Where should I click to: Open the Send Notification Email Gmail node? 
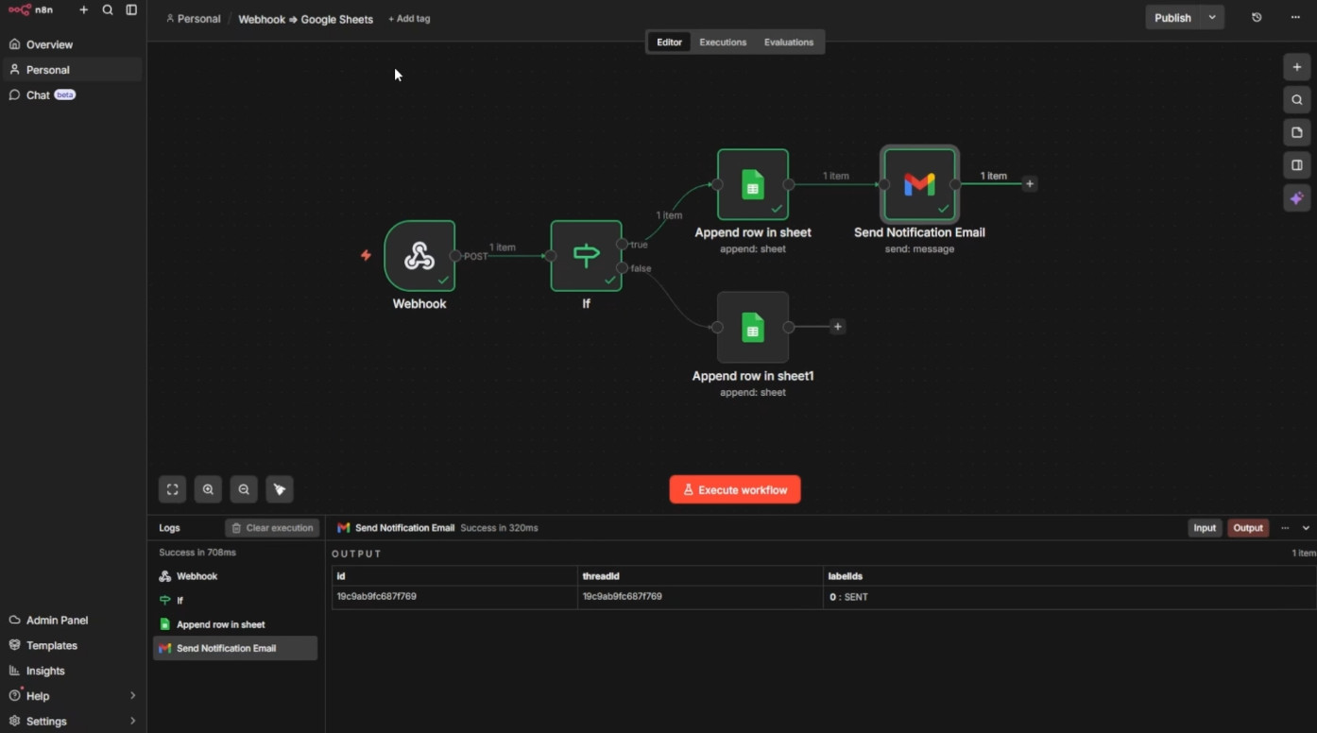tap(919, 184)
